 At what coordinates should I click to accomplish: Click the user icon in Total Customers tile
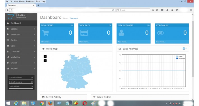[121, 33]
